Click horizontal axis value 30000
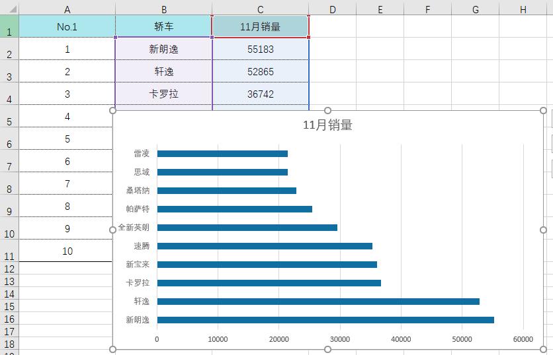The image size is (553, 355). (x=340, y=339)
